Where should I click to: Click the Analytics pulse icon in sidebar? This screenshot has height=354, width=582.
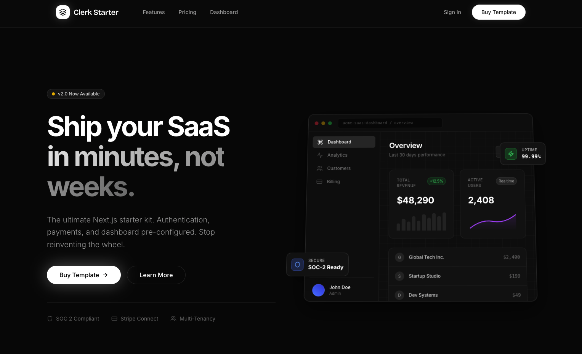coord(320,155)
